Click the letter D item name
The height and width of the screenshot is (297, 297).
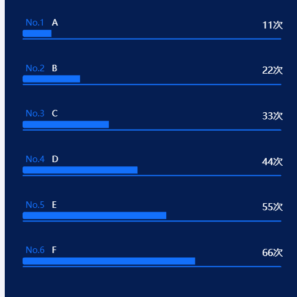pyautogui.click(x=55, y=159)
